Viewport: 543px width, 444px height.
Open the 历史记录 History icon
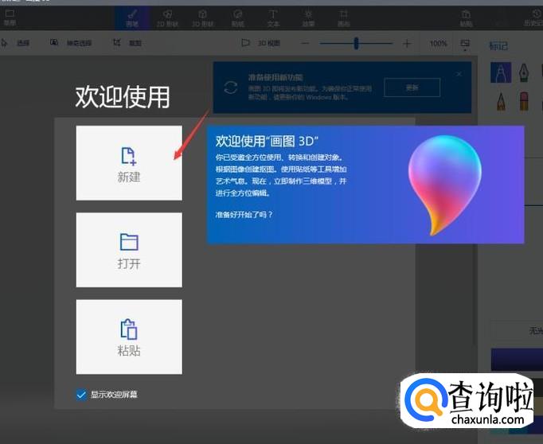pyautogui.click(x=533, y=18)
